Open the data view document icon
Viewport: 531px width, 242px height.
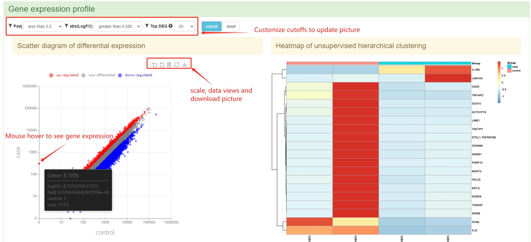click(169, 65)
